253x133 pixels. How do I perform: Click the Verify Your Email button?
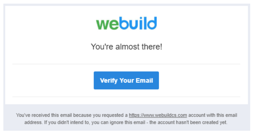[x=126, y=80]
